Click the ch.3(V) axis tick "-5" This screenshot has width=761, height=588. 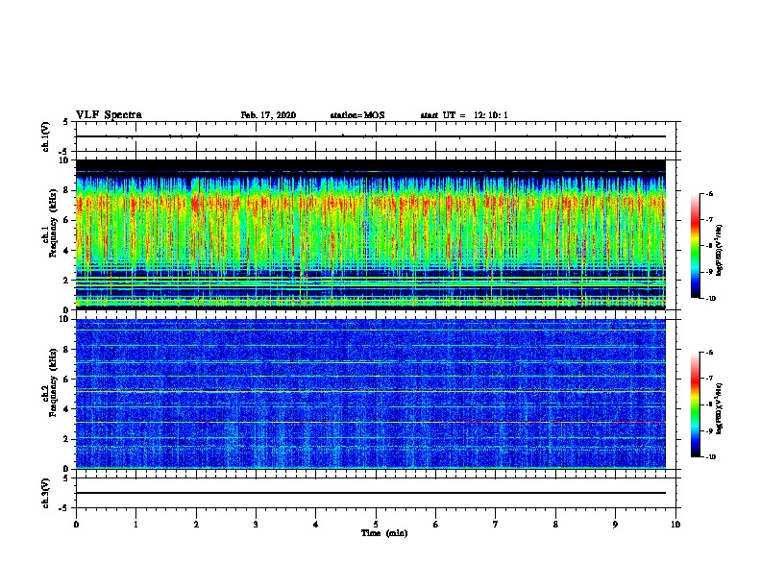(64, 508)
